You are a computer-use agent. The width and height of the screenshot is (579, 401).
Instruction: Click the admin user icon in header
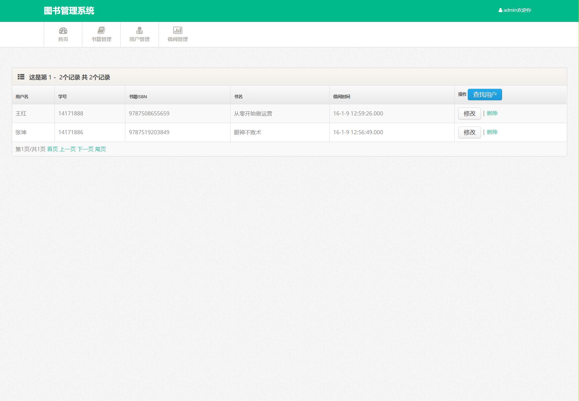pos(500,10)
